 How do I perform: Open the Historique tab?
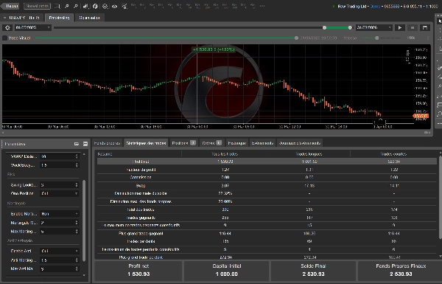[x=236, y=143]
